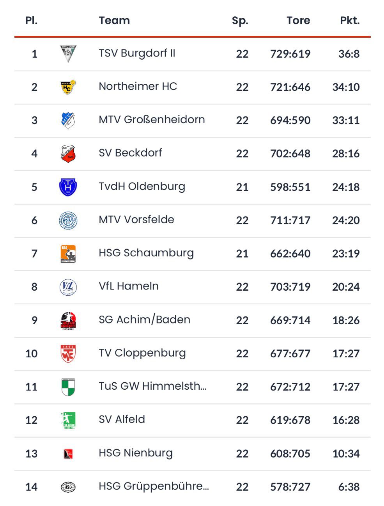Open the SV Alfeld green logo
The image size is (384, 506).
[x=68, y=420]
